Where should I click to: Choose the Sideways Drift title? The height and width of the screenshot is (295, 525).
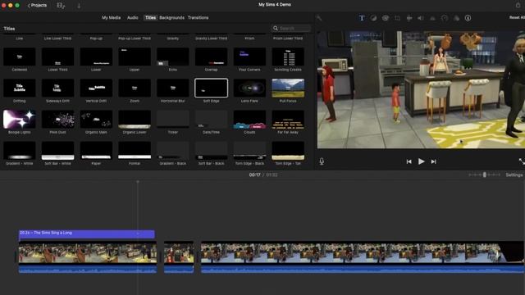pyautogui.click(x=57, y=88)
